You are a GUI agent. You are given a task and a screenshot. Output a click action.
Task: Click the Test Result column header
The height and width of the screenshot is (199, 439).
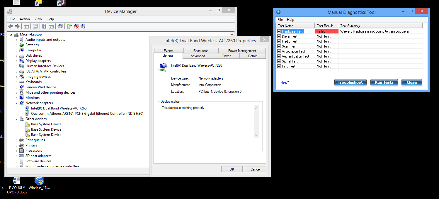[x=326, y=26]
